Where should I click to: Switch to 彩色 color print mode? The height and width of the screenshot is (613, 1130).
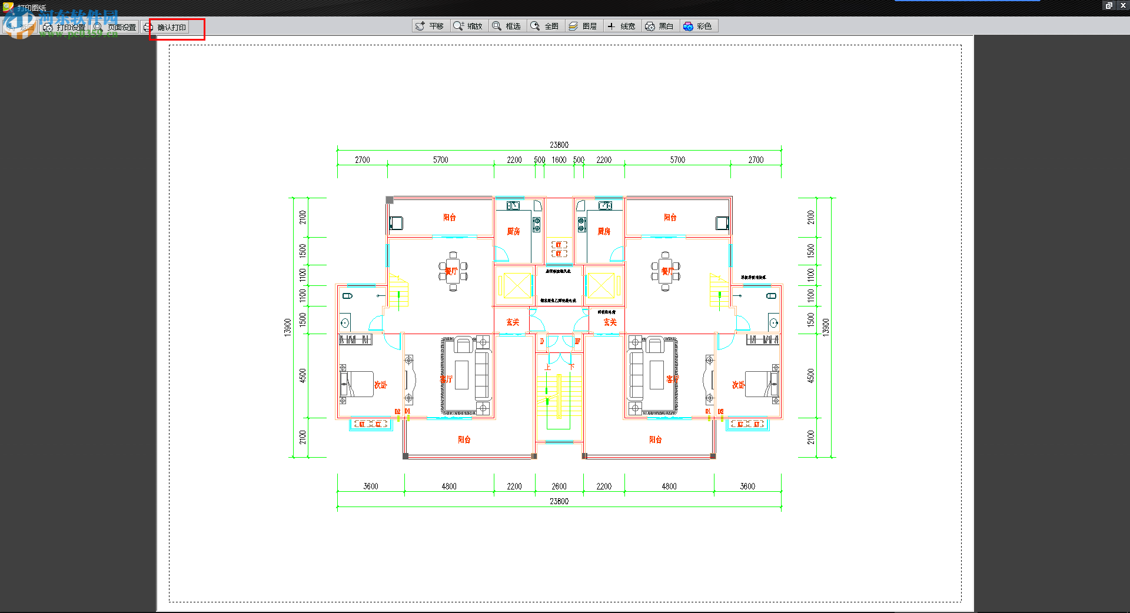tap(698, 26)
